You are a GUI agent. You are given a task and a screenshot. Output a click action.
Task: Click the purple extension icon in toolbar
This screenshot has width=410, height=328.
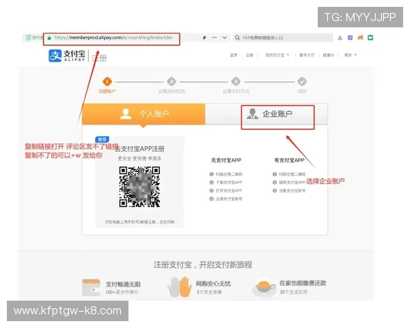[350, 38]
